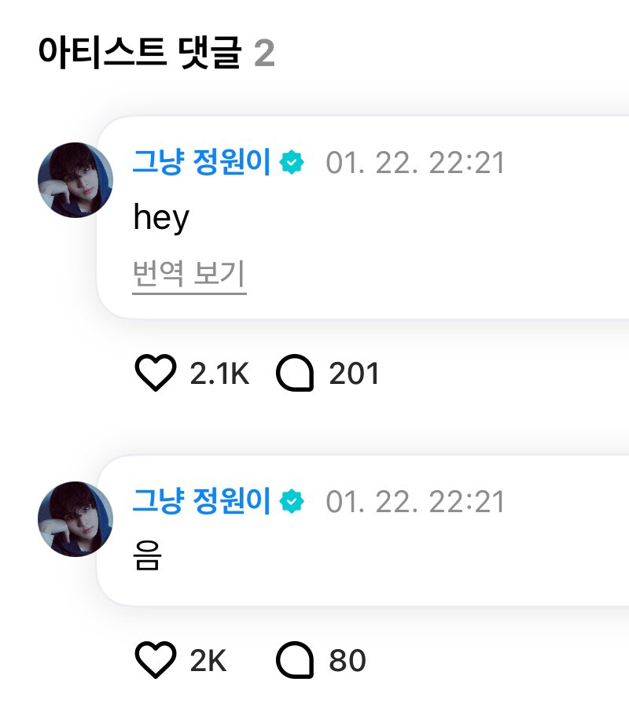Click the "아티스트 댓글" section heading
The height and width of the screenshot is (712, 629).
coord(138,53)
